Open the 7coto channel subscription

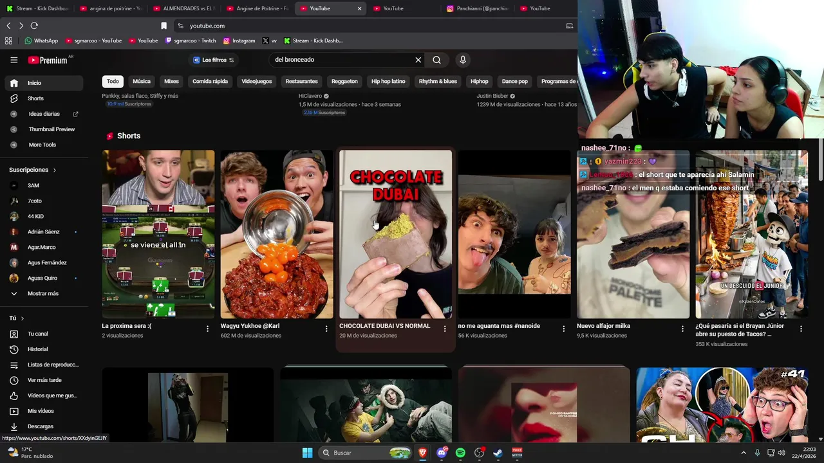44,201
